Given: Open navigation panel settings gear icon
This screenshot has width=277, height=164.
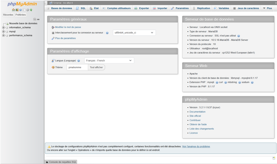Looking at the screenshot, I should pos(28,10).
